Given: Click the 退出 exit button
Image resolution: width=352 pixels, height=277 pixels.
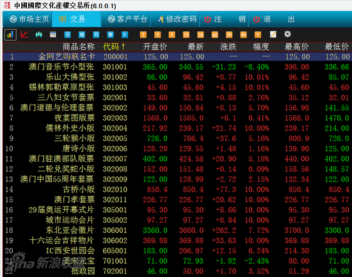Looking at the screenshot, I should 273,19.
